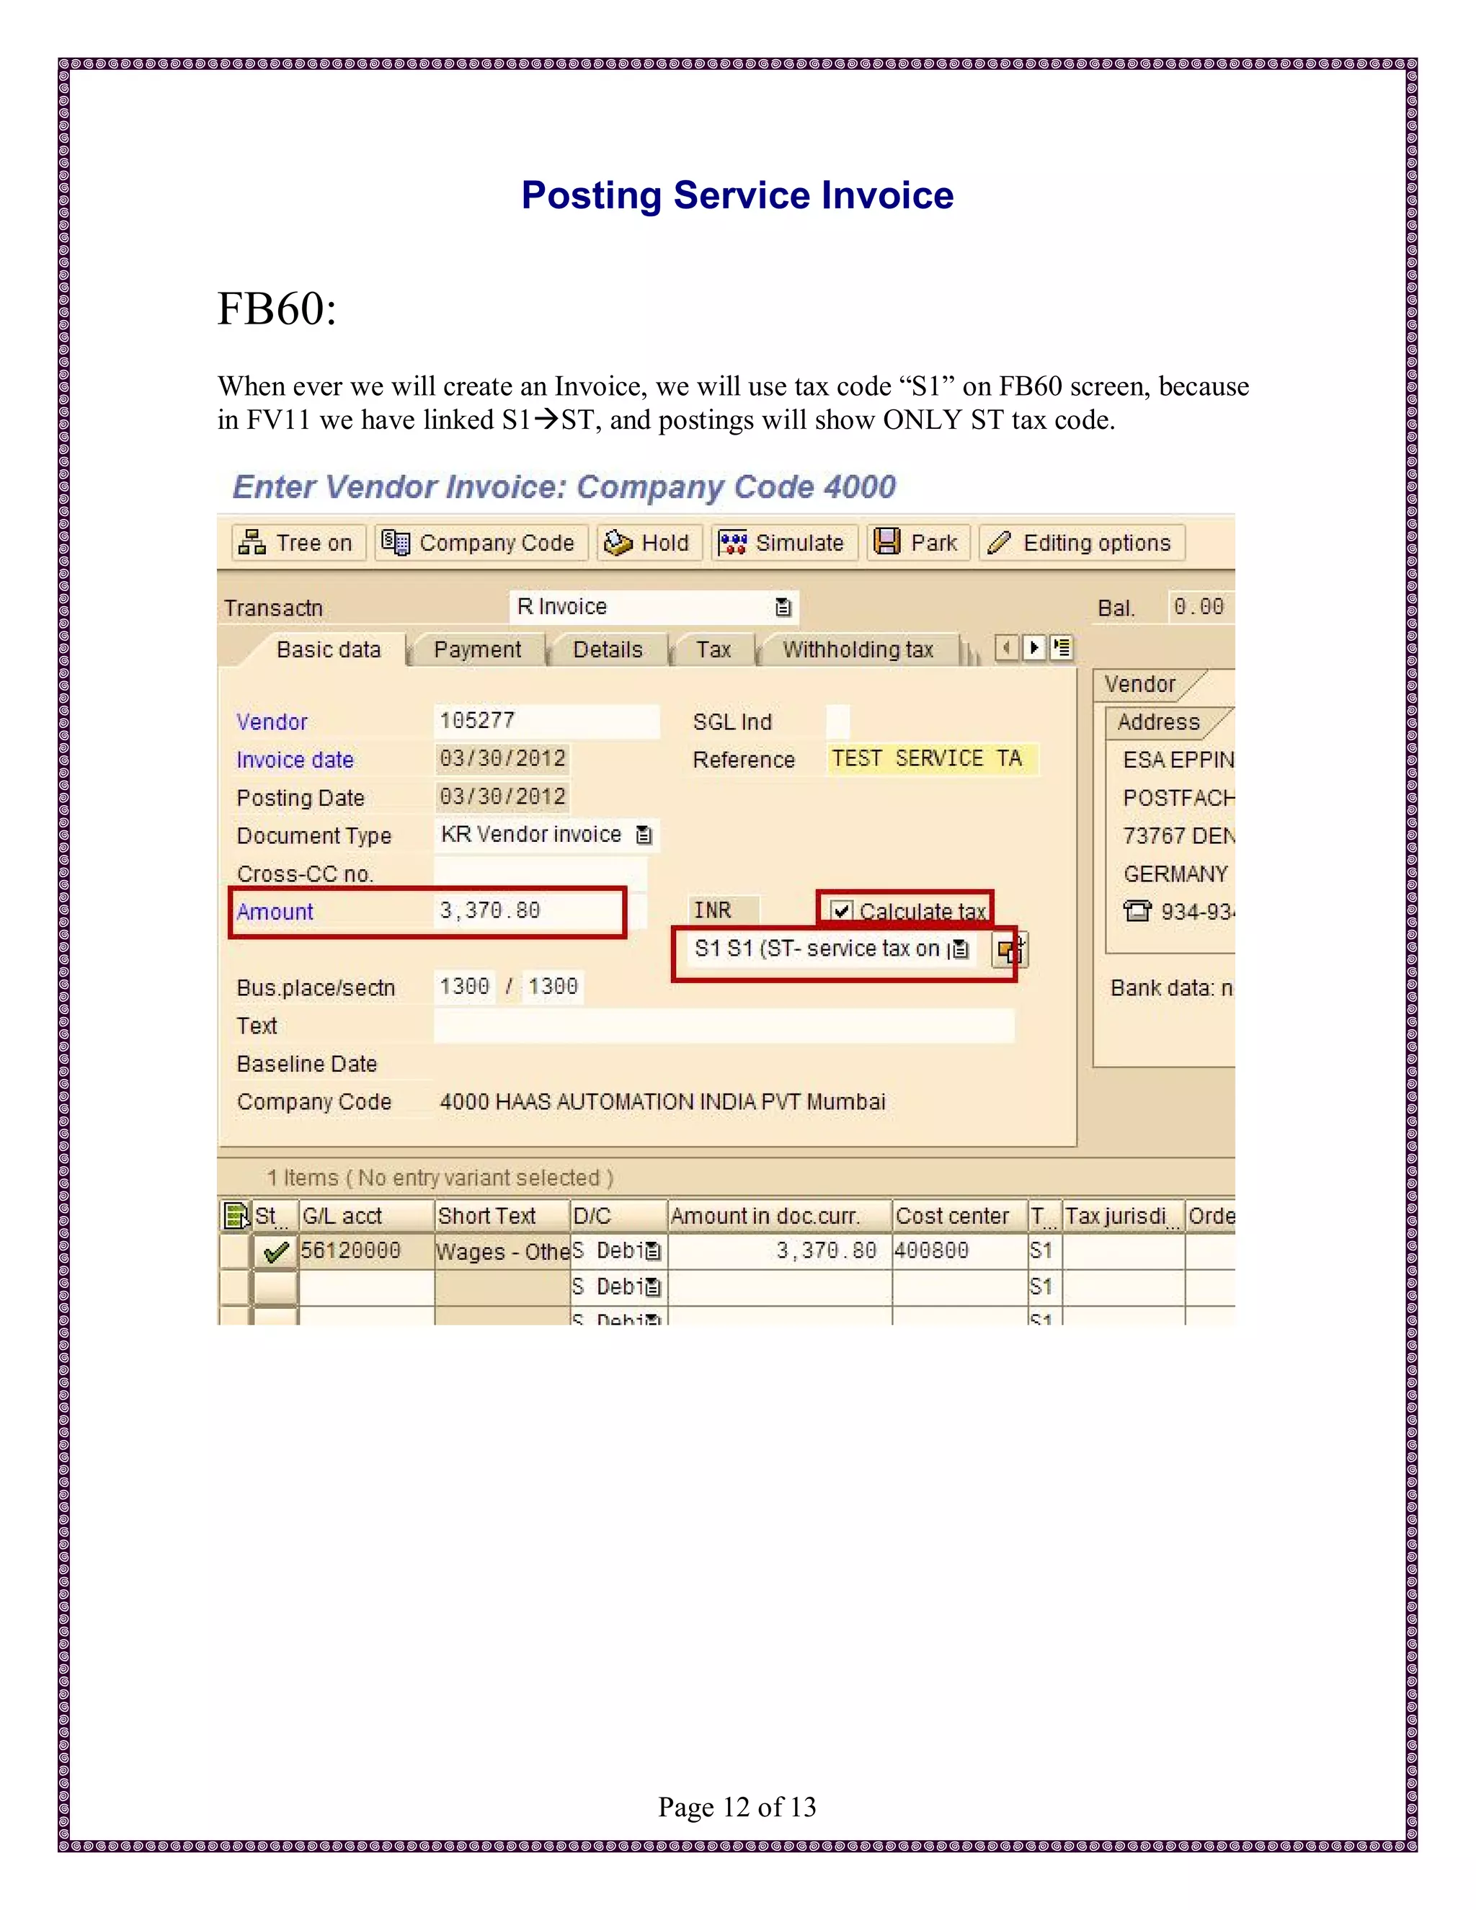Open Editing options
Screen dimensions: 1476x1910
click(1082, 542)
